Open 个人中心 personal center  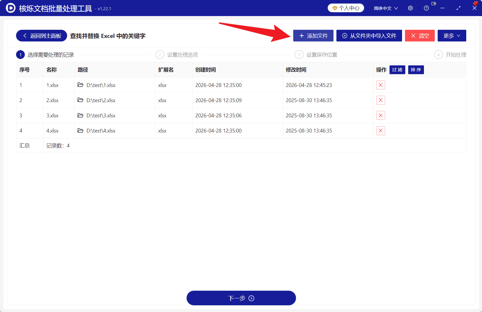click(346, 8)
